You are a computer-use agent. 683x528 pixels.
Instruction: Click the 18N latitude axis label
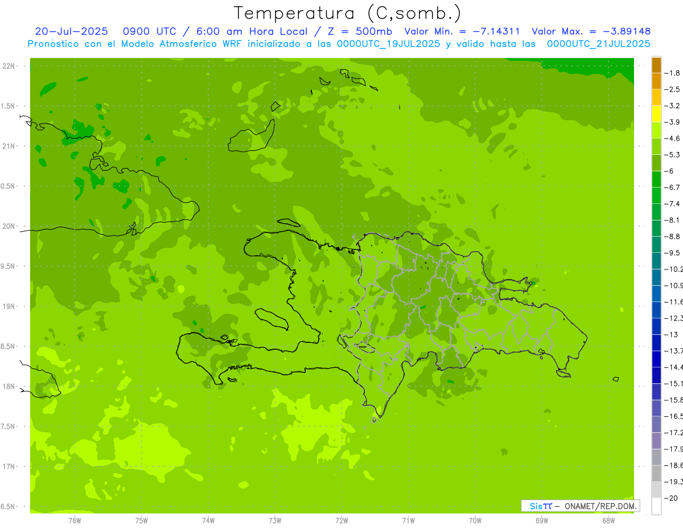(9, 386)
